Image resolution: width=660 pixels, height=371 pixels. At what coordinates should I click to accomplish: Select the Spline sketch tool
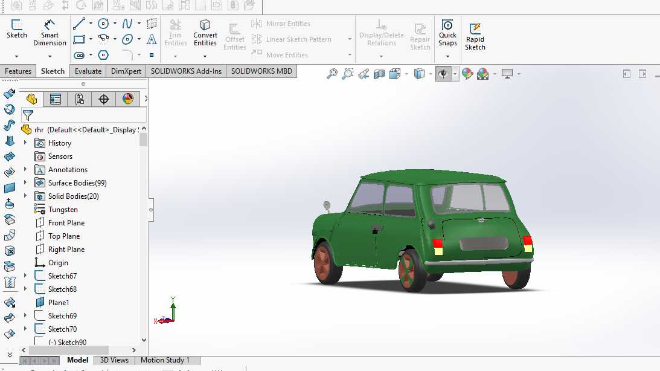pyautogui.click(x=127, y=24)
